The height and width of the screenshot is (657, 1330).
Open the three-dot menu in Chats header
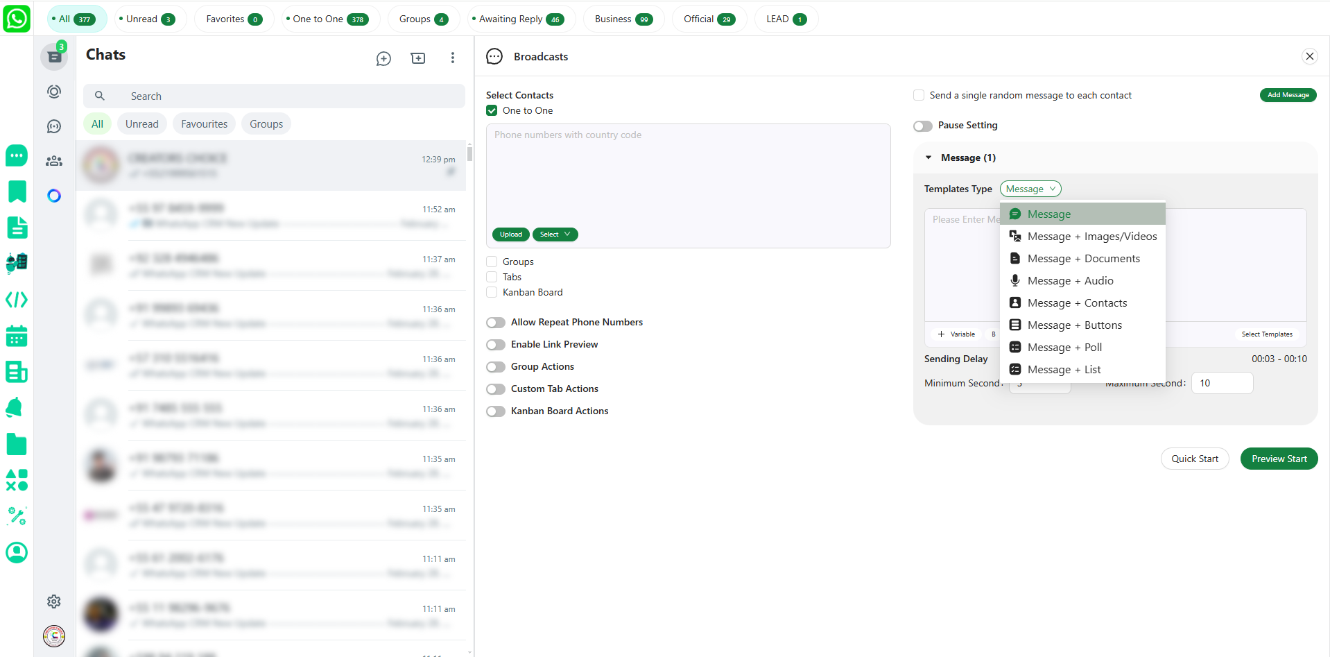pyautogui.click(x=452, y=58)
